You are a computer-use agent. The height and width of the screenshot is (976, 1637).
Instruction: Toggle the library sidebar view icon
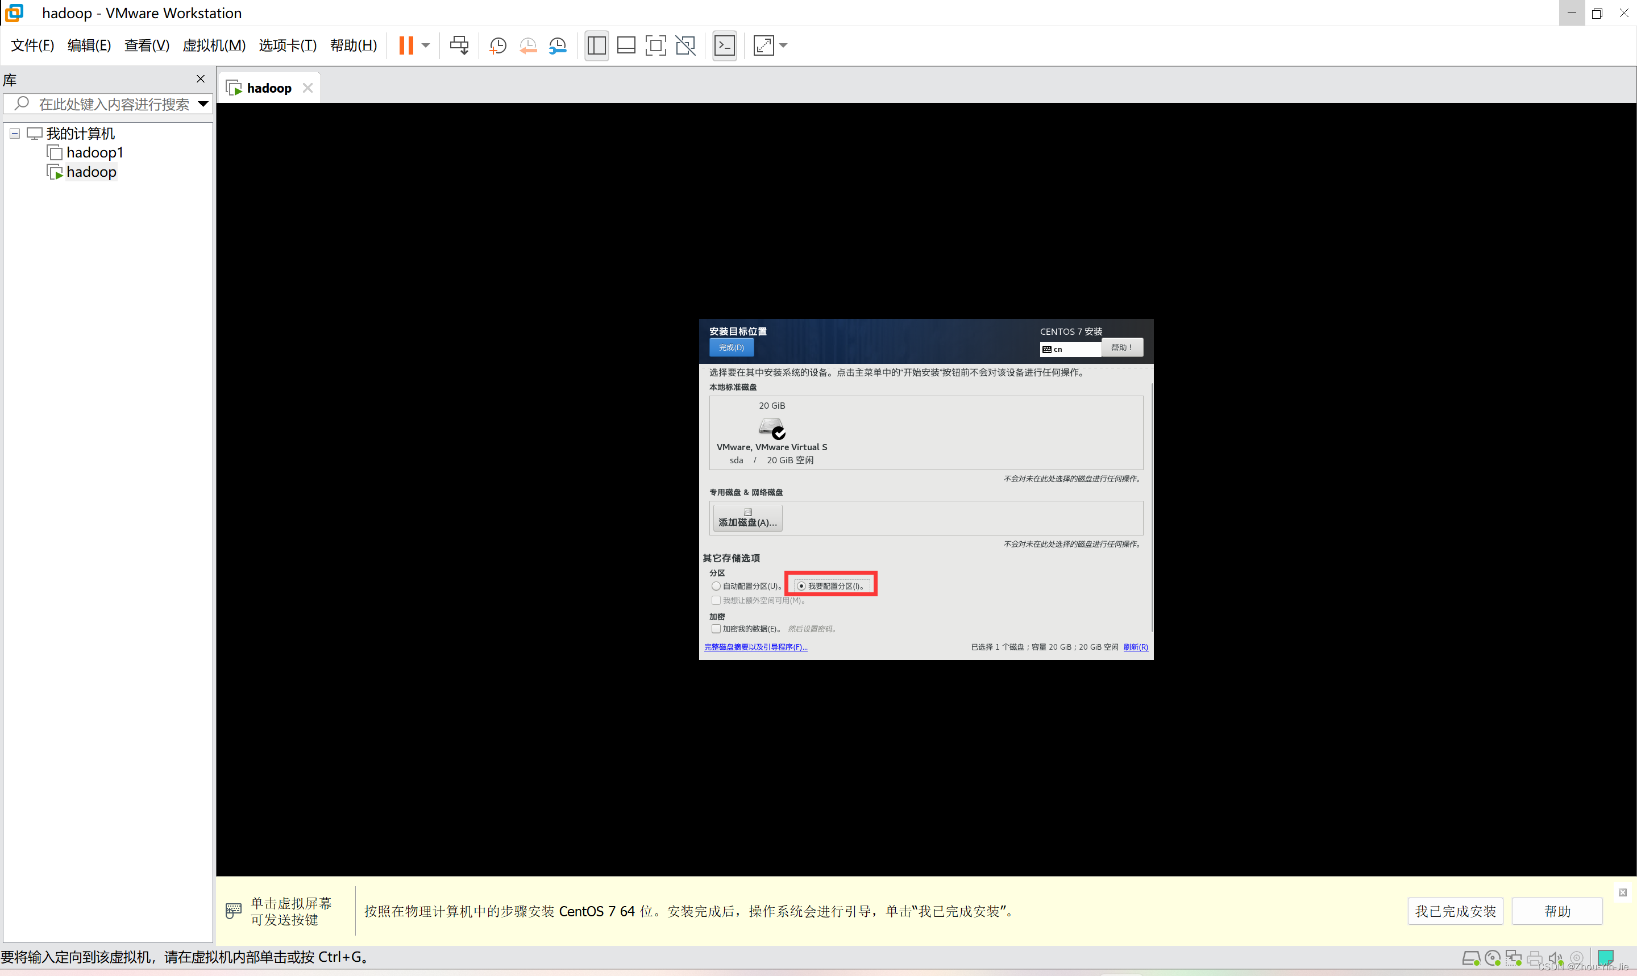coord(596,45)
